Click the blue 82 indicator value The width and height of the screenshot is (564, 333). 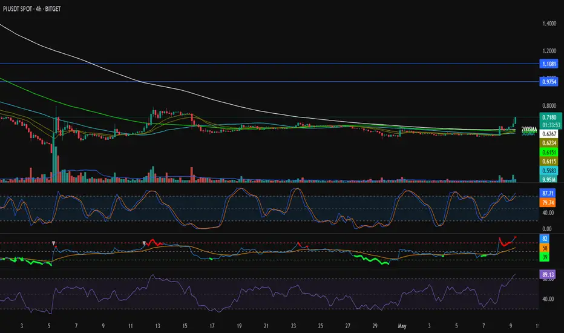point(545,239)
